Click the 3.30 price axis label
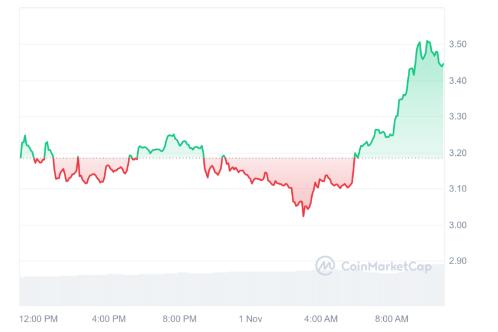Screen dimensions: 498x332 [458, 117]
